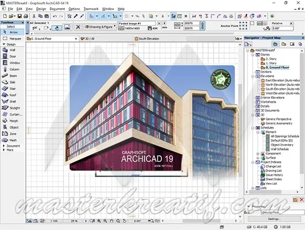Screen dimensions: 305x230
Task: Toggle the highlighted rotate geometry method button
Action: coord(57,28)
